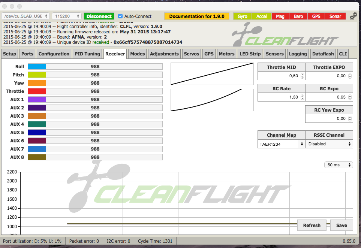The image size is (361, 248).
Task: Toggle the Auto-Connect checkbox
Action: click(120, 16)
